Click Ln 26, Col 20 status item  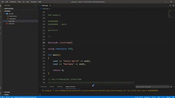pos(139,97)
